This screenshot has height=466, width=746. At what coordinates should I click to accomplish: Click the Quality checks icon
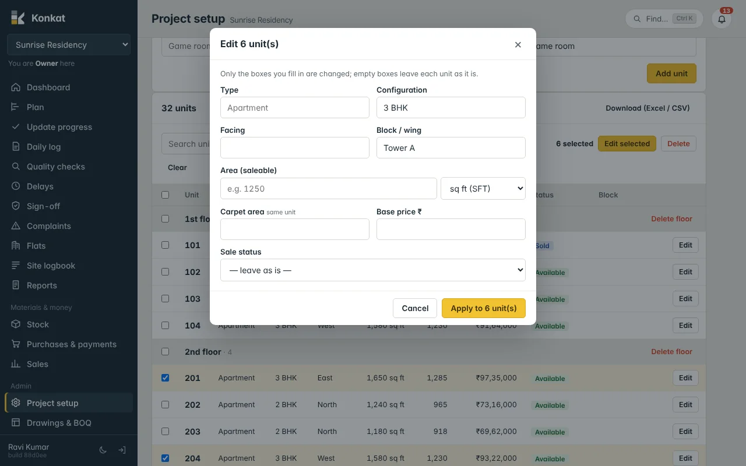tap(16, 167)
